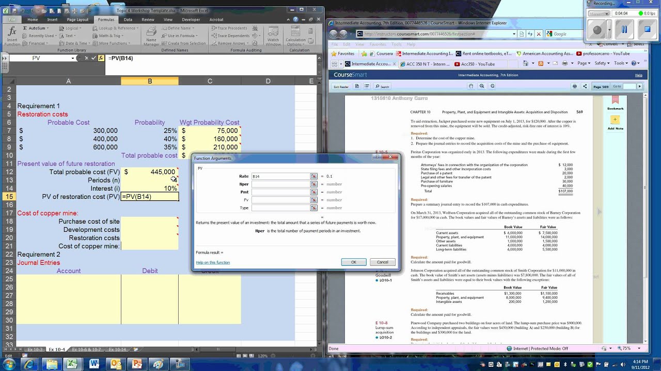The width and height of the screenshot is (661, 371).
Task: Click the Rate field collapse-dialog icon
Action: [x=313, y=176]
